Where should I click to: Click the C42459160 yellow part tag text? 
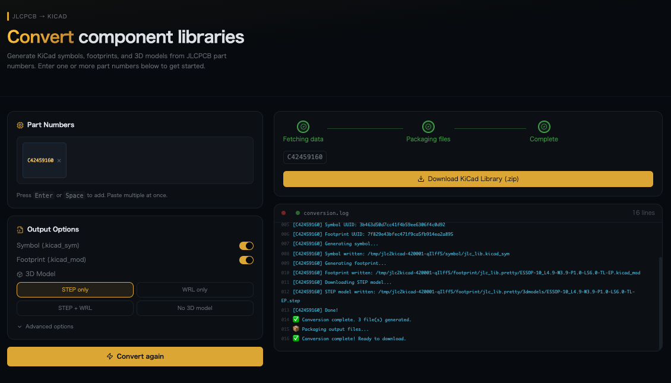click(x=40, y=160)
